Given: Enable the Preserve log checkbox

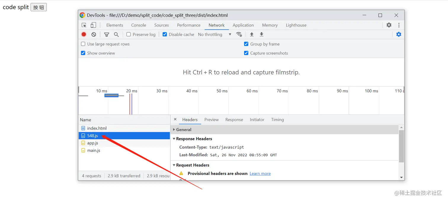Looking at the screenshot, I should pyautogui.click(x=129, y=34).
